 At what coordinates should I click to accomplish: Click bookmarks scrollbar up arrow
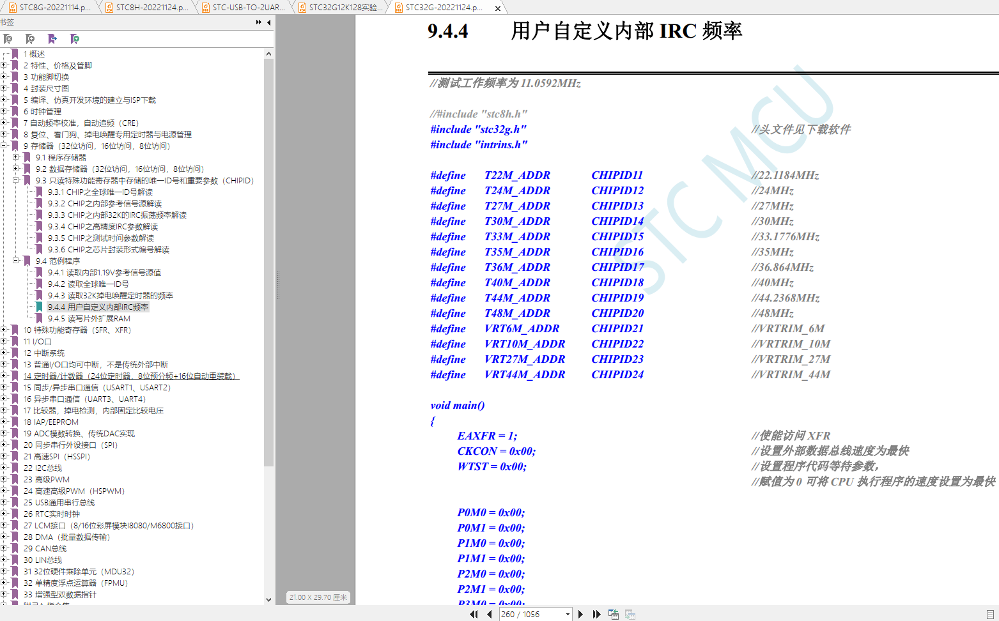click(268, 54)
